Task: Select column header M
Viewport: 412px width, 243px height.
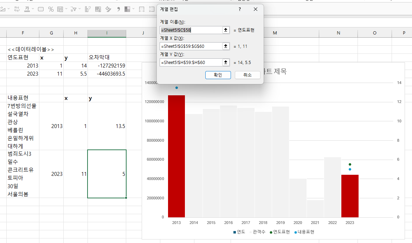Action: (275, 33)
